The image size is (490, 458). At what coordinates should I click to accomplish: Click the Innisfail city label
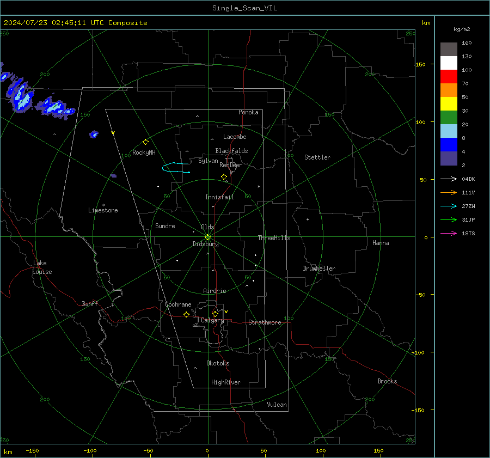pos(219,197)
